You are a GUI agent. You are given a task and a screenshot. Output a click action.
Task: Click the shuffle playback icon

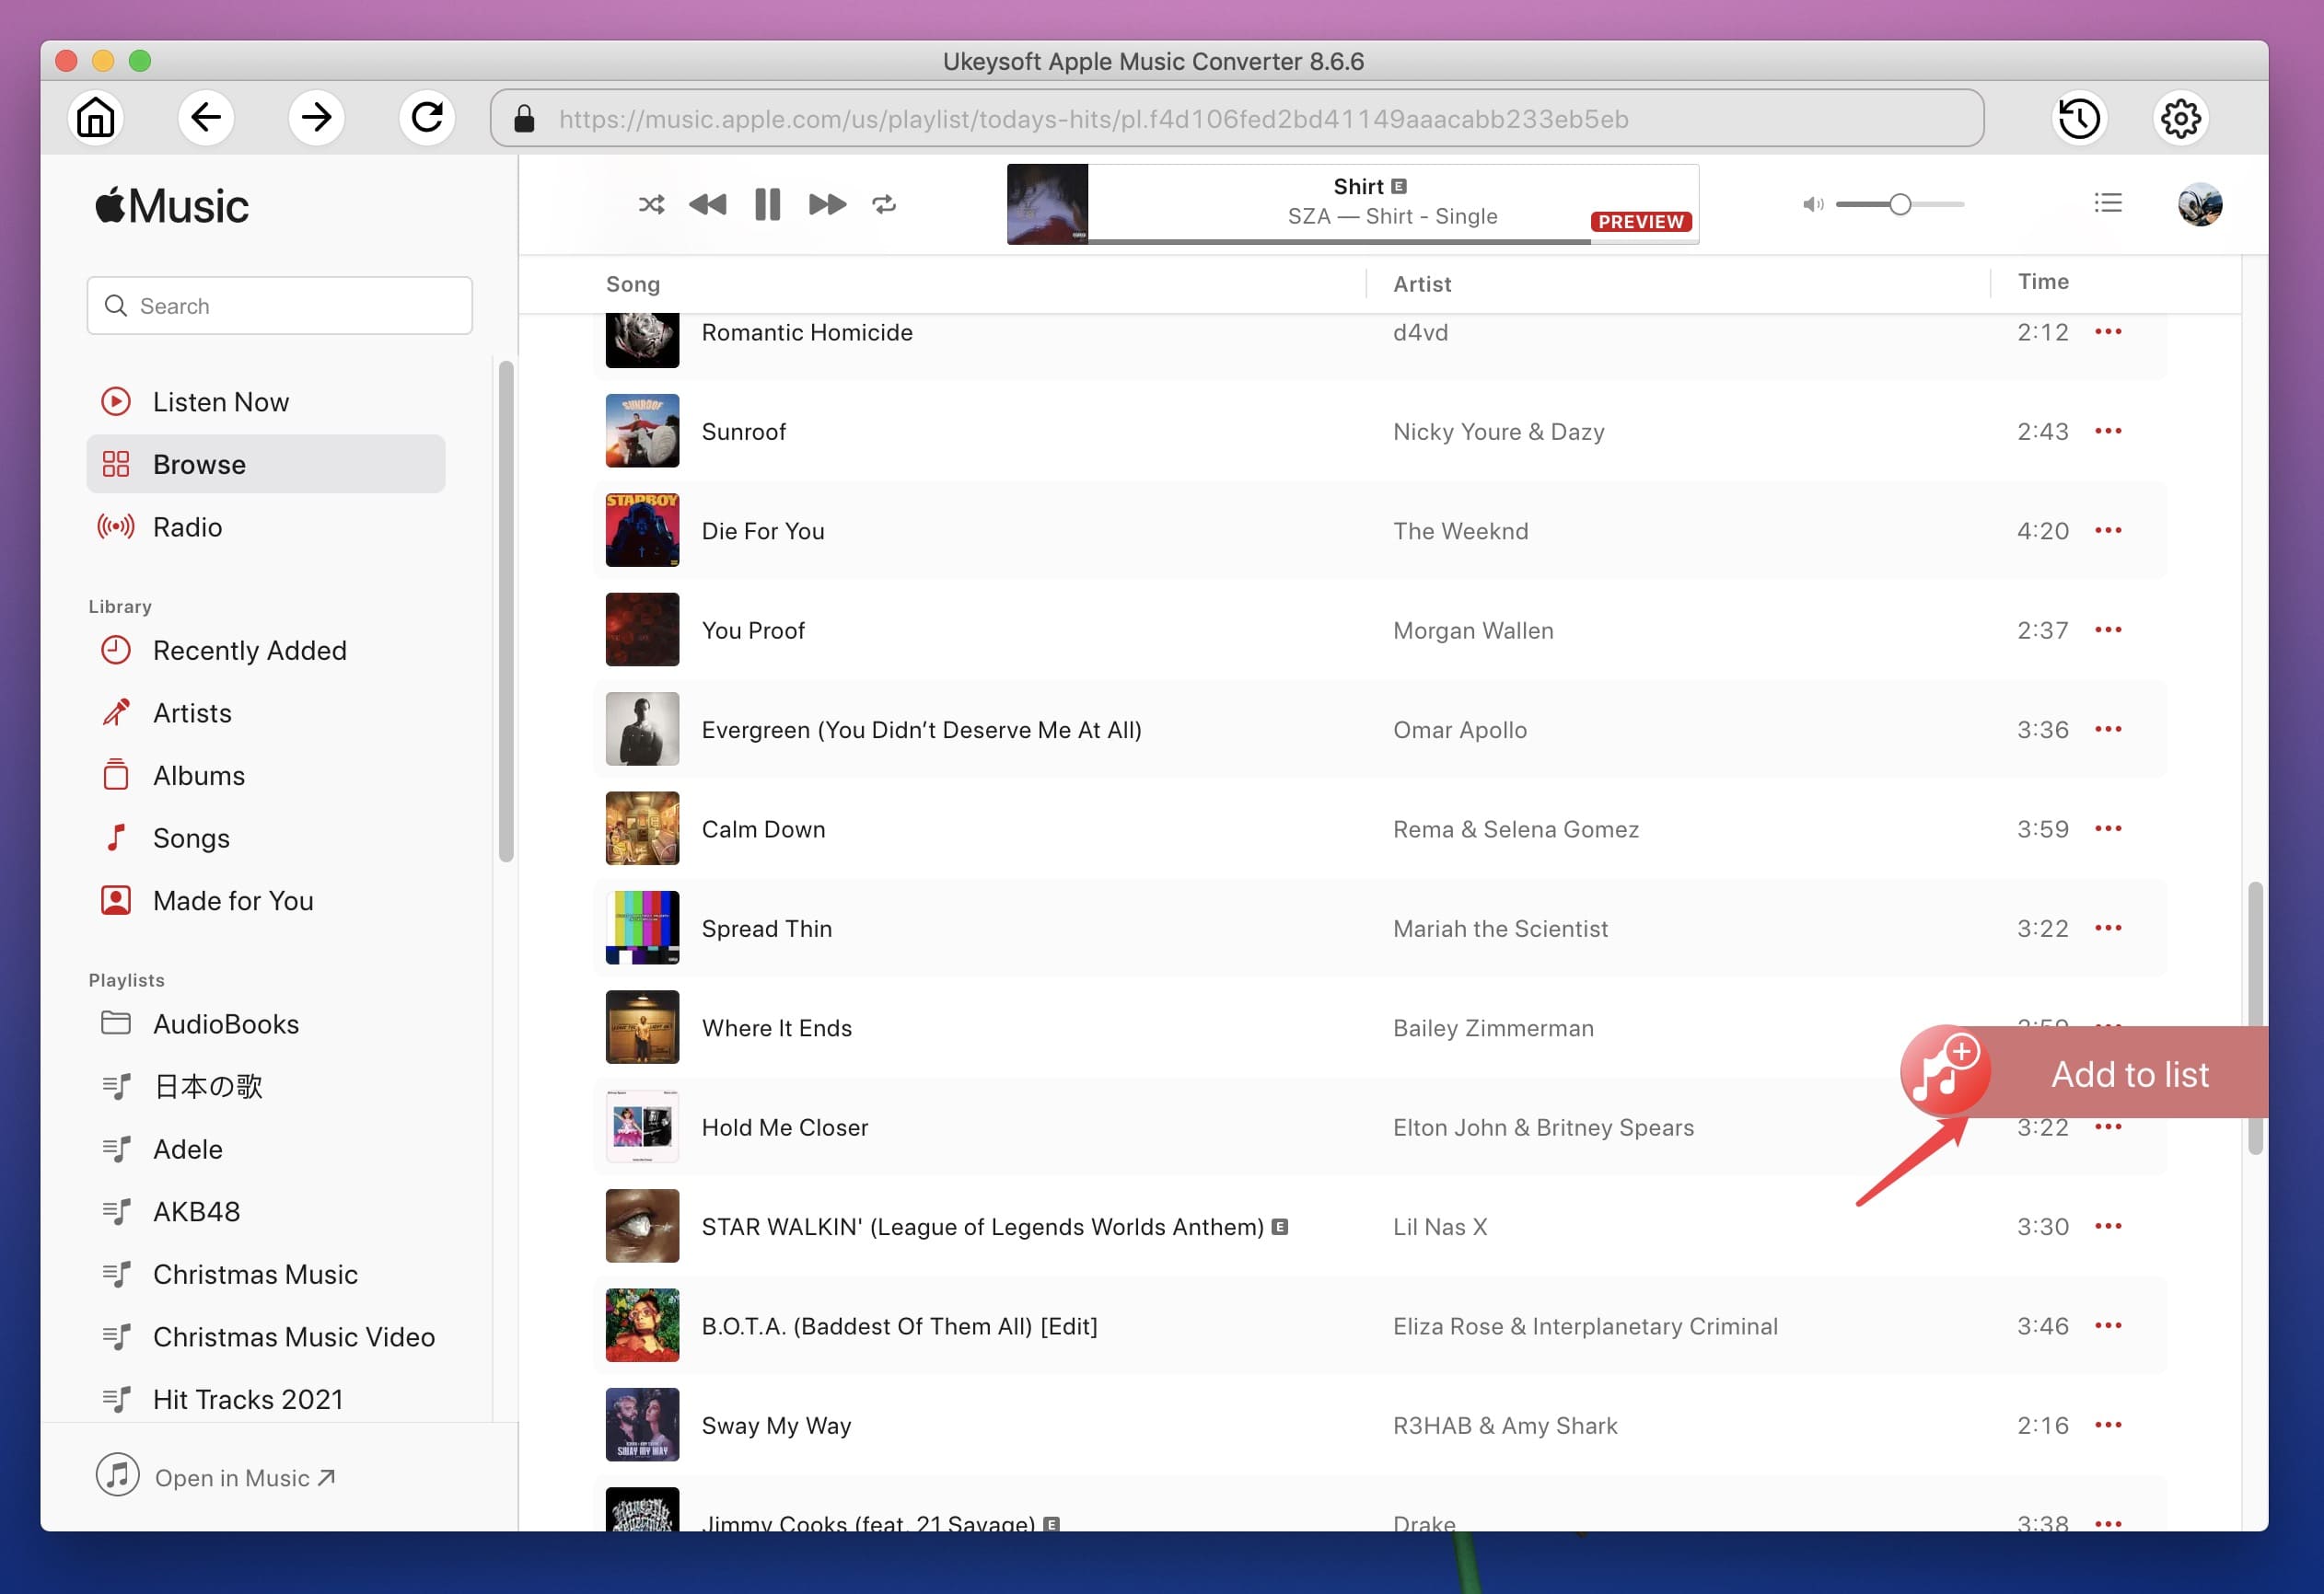650,203
